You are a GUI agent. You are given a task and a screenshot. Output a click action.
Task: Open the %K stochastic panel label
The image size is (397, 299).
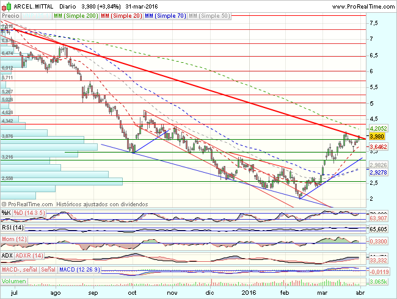click(6, 212)
